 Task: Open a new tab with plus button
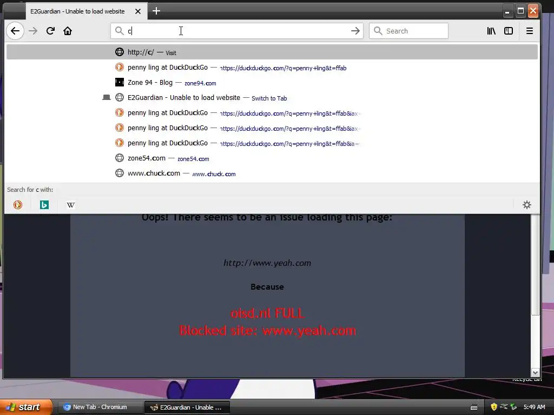coord(156,11)
